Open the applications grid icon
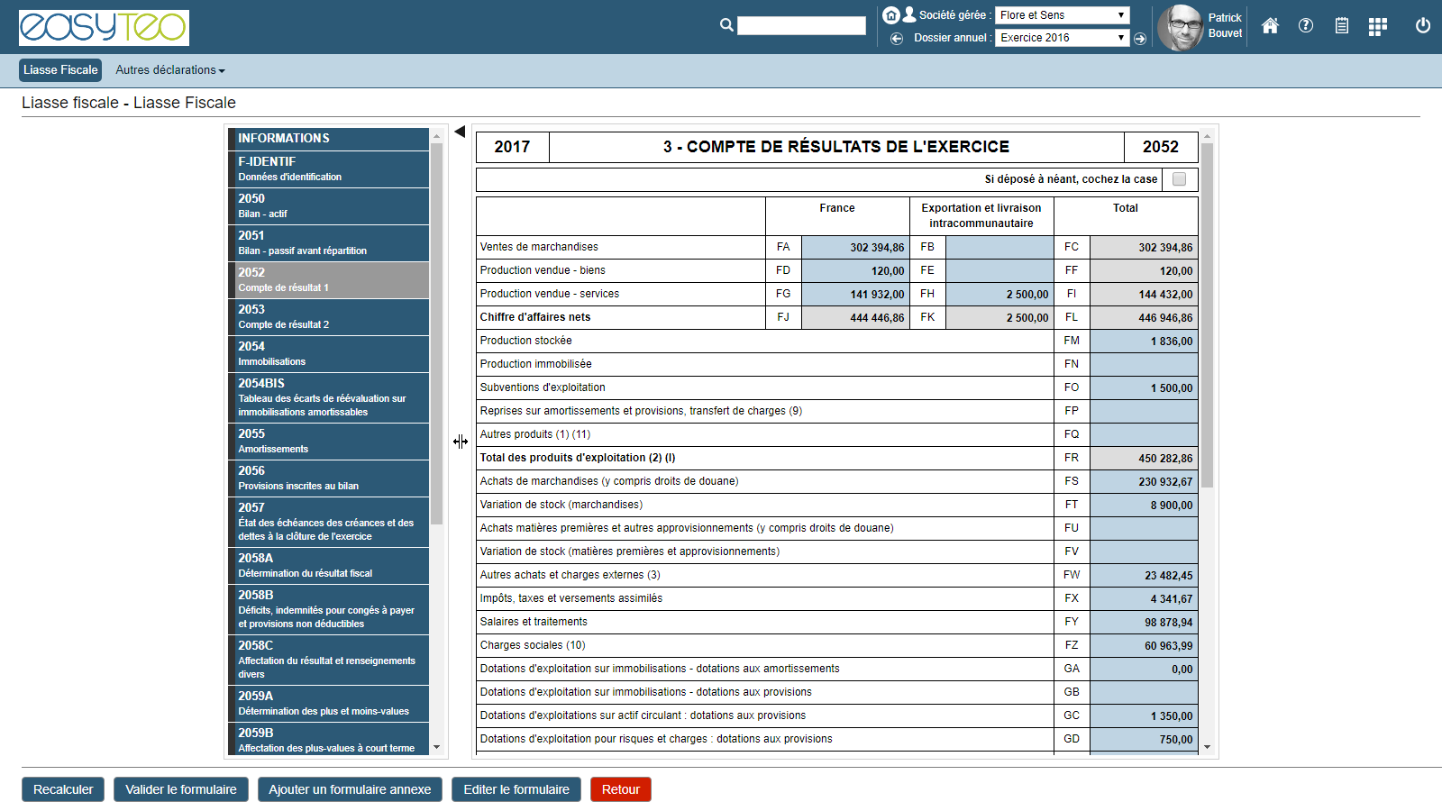The height and width of the screenshot is (811, 1442). tap(1377, 26)
